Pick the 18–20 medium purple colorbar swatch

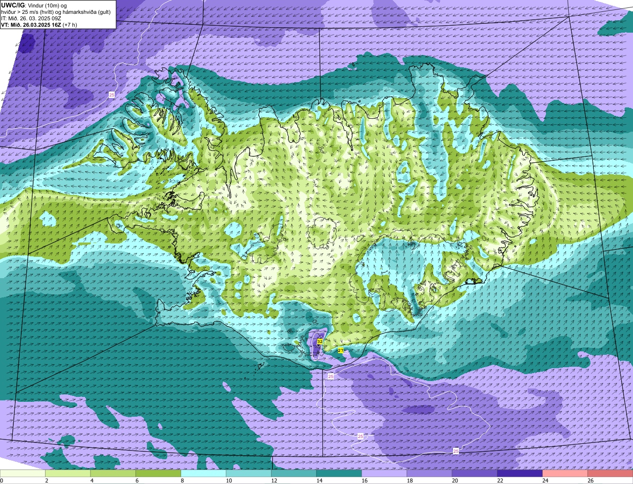(429, 474)
